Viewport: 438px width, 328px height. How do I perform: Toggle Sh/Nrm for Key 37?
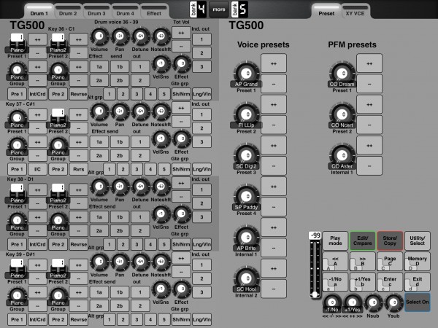[181, 169]
